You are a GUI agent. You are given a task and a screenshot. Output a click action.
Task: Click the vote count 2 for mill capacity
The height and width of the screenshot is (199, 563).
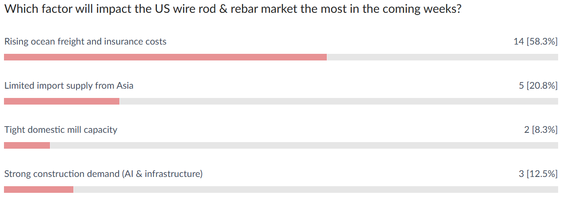click(x=526, y=130)
